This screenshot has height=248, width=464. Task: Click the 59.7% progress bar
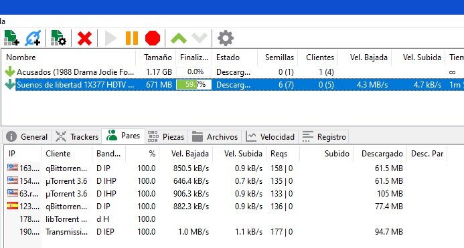(194, 85)
